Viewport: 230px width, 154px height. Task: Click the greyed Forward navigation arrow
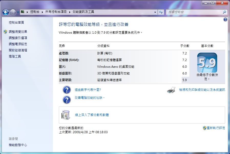point(13,12)
